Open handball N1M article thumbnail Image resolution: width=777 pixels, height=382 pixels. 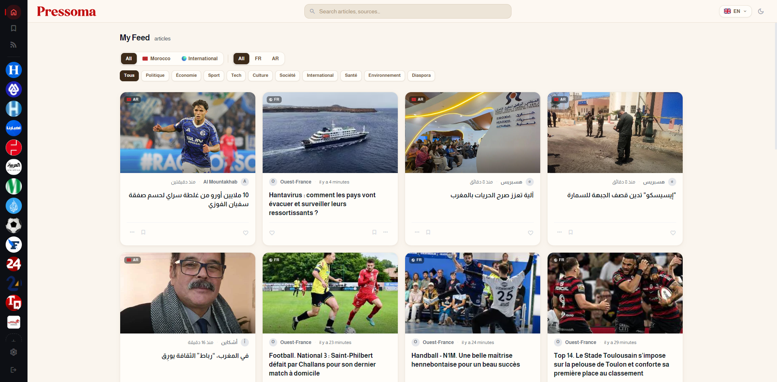click(x=473, y=293)
